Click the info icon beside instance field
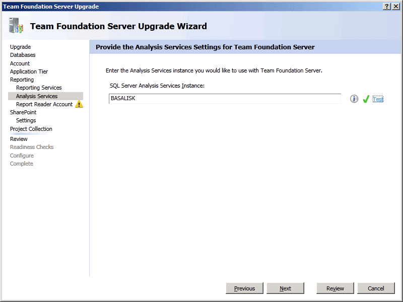Screen dimensions: 403x302 coord(354,99)
